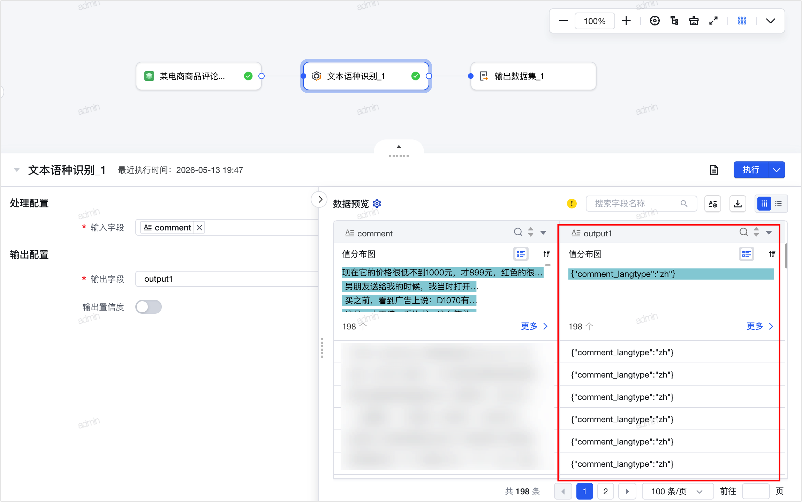802x502 pixels.
Task: Open the output1 column dropdown menu
Action: (x=769, y=233)
